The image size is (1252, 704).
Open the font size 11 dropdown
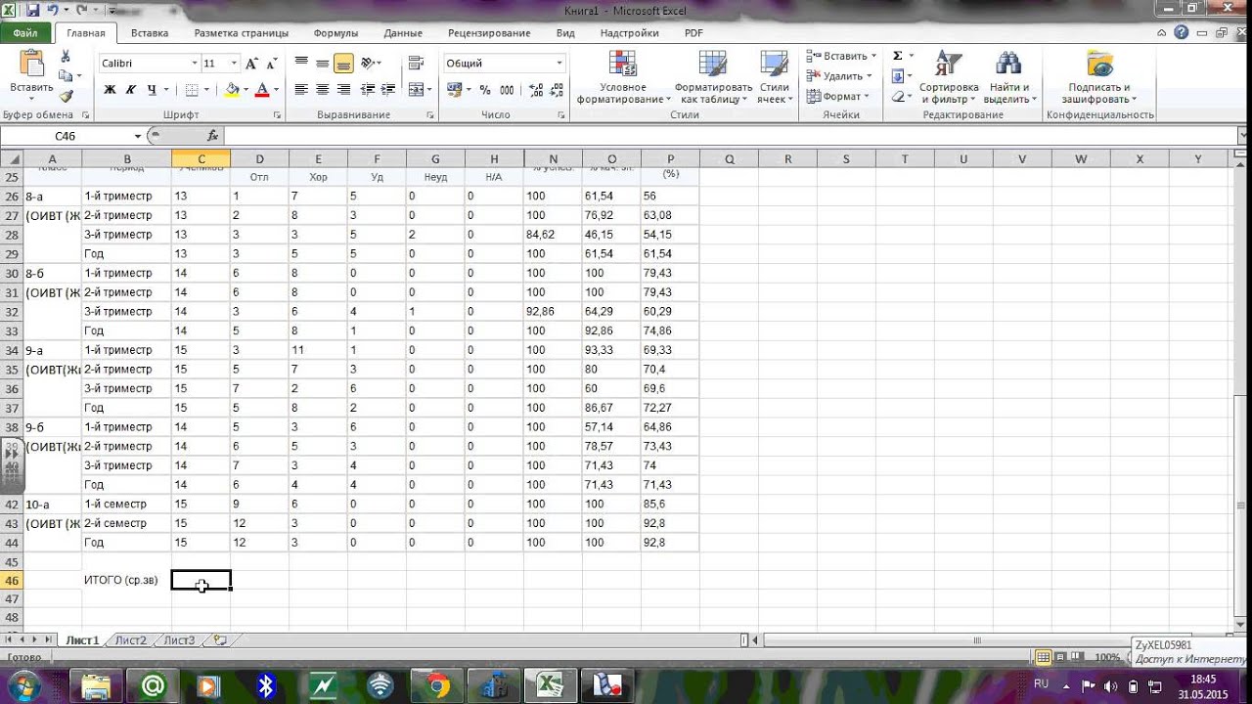point(234,64)
